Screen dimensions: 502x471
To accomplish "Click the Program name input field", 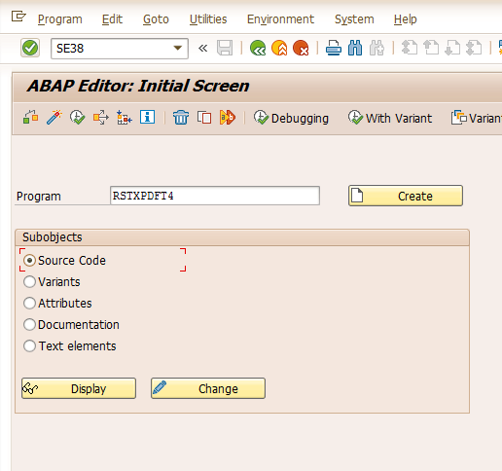I will [x=215, y=196].
